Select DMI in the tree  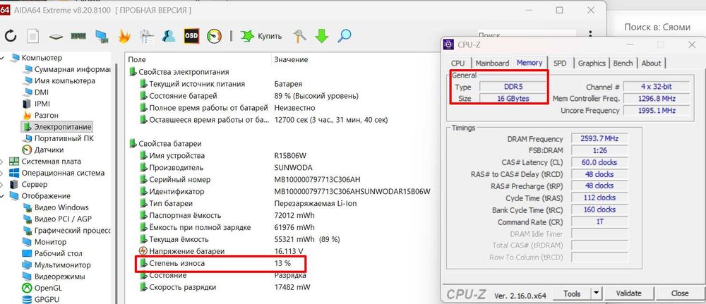(36, 92)
